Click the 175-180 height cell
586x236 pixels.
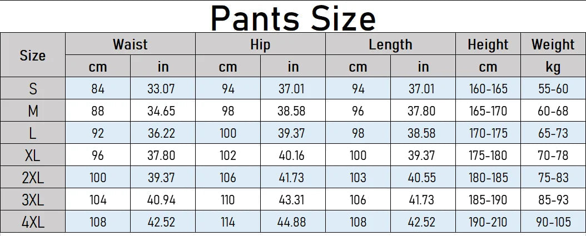(488, 155)
